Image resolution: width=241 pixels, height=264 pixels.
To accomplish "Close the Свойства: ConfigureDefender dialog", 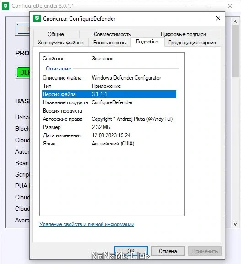I will pos(218,18).
